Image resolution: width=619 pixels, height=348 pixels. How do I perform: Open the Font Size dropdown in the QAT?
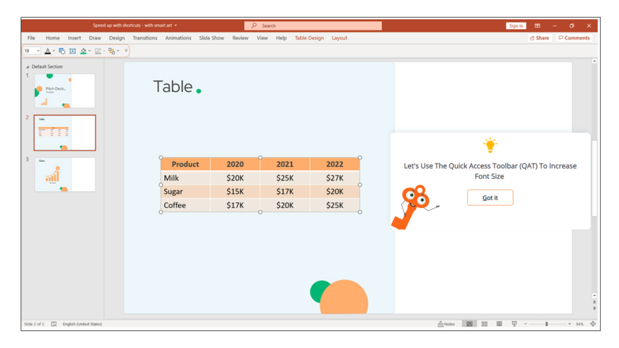point(37,51)
